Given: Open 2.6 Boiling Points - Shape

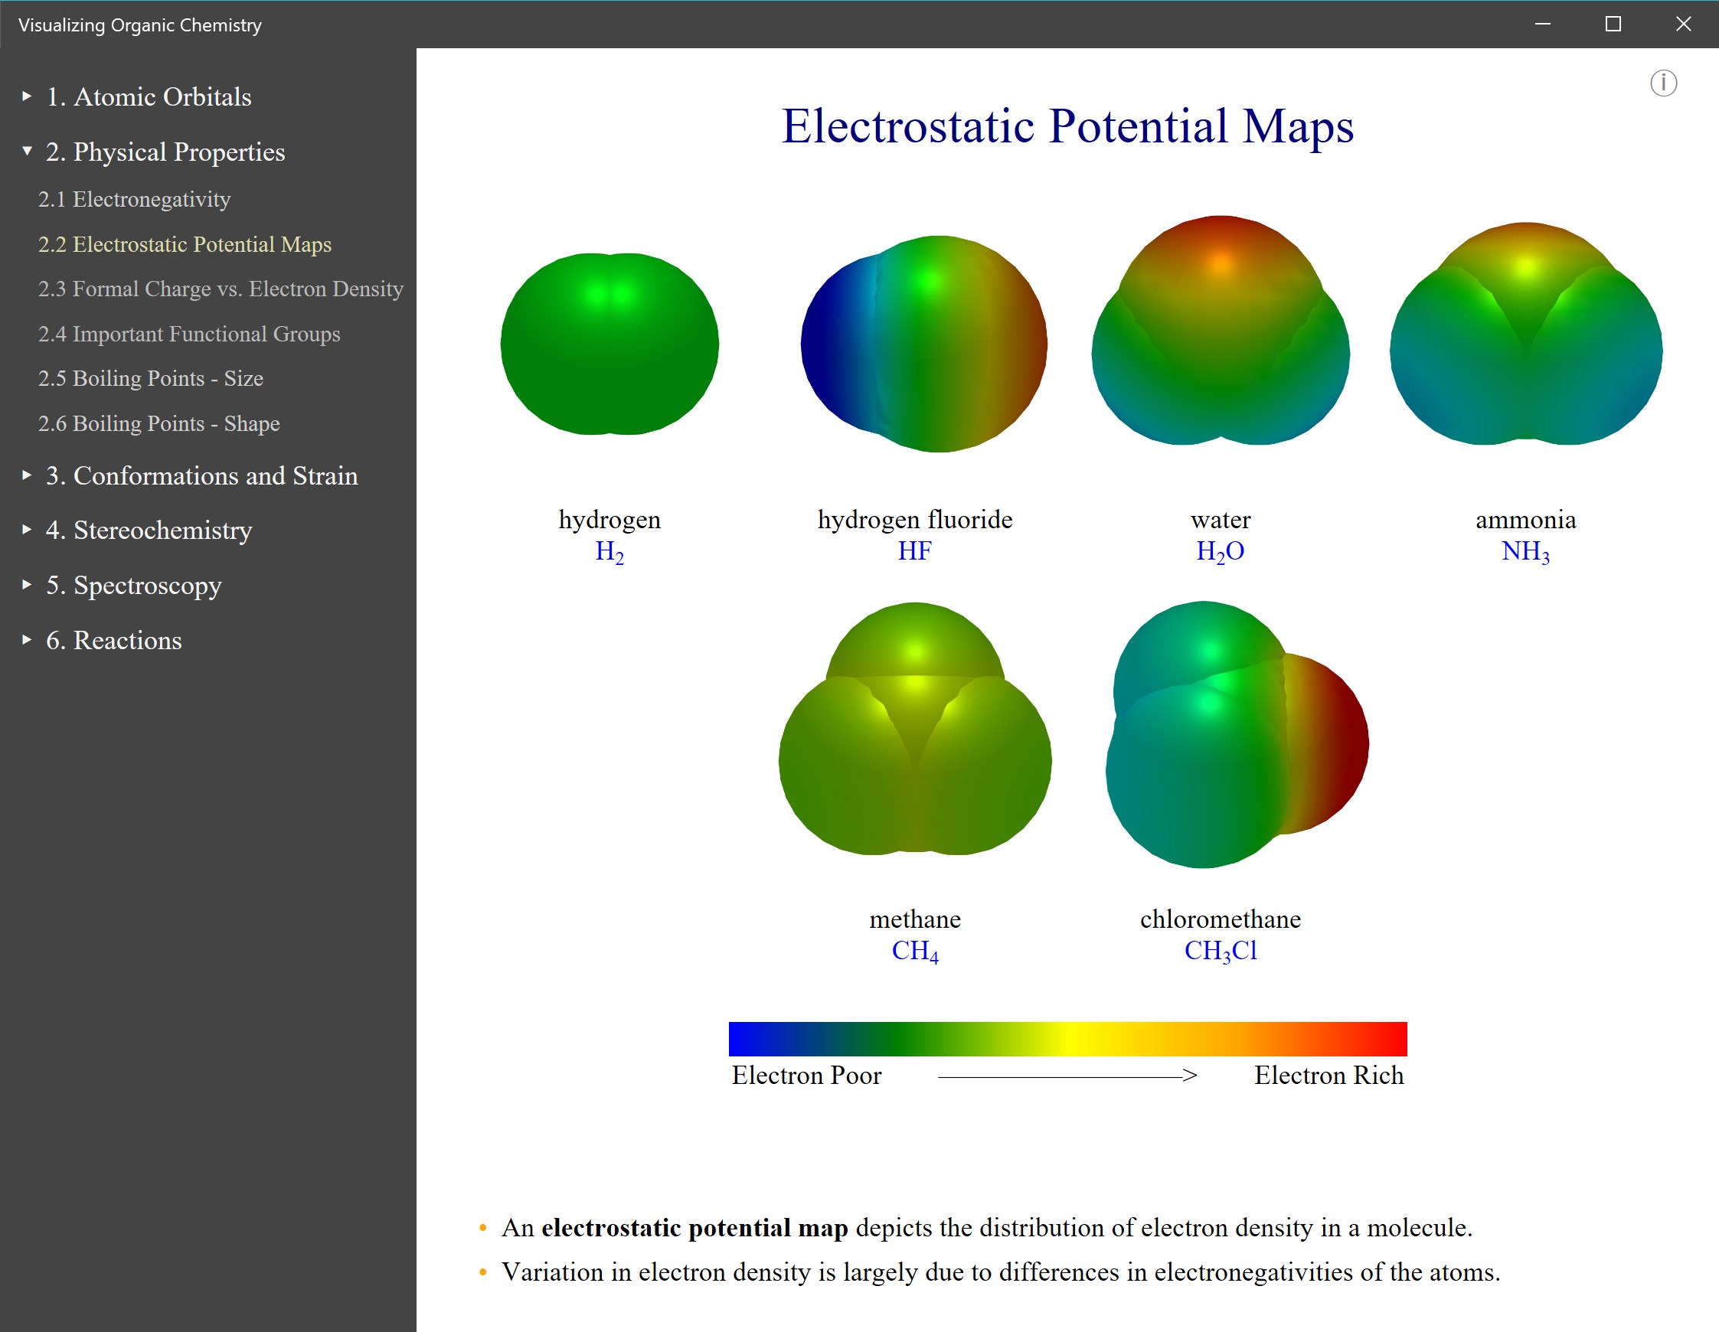Looking at the screenshot, I should tap(159, 423).
